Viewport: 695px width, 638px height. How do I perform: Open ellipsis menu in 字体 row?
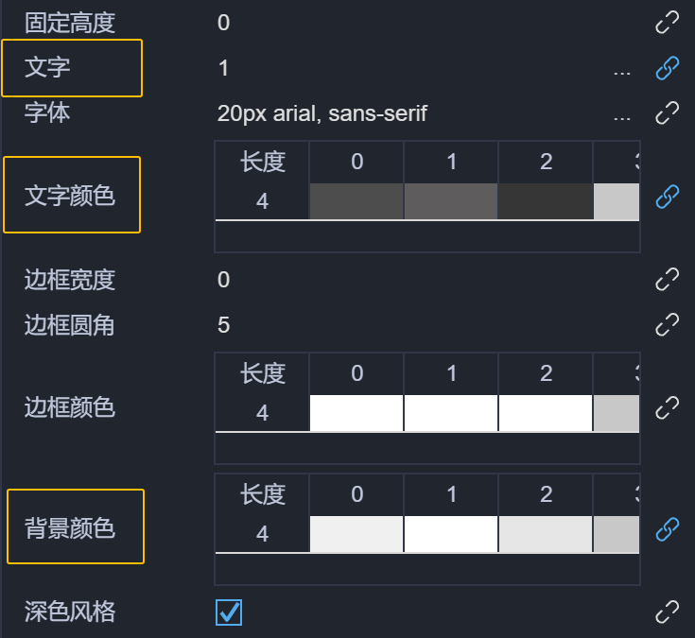621,115
